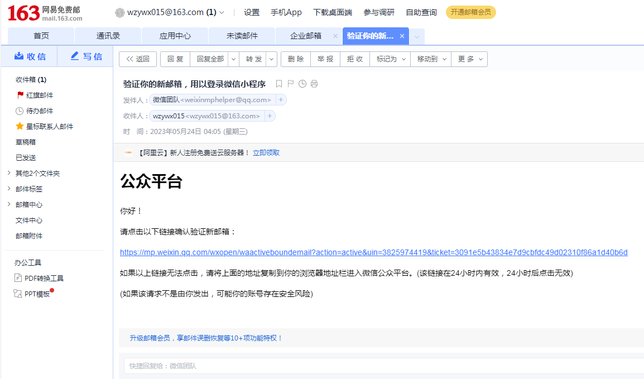Click recipient chip wzywx015@163.com
This screenshot has height=379, width=644.
coord(206,116)
